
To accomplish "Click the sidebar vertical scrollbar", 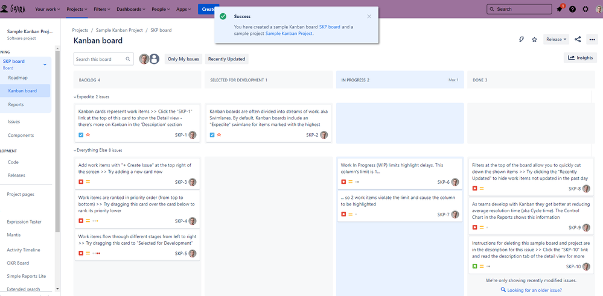I will tap(58, 142).
